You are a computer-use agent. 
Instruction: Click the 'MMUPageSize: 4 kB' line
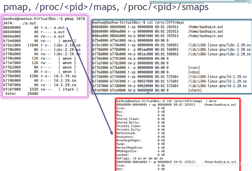[141, 151]
